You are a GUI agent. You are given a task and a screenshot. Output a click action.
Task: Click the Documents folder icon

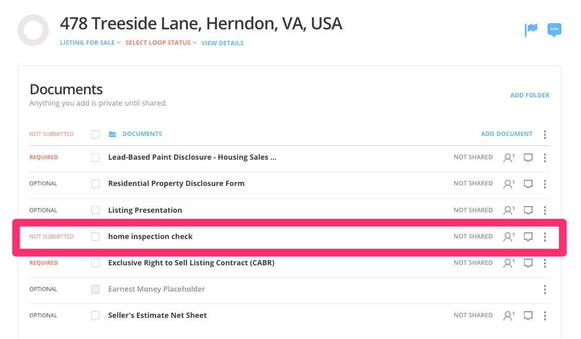point(112,134)
